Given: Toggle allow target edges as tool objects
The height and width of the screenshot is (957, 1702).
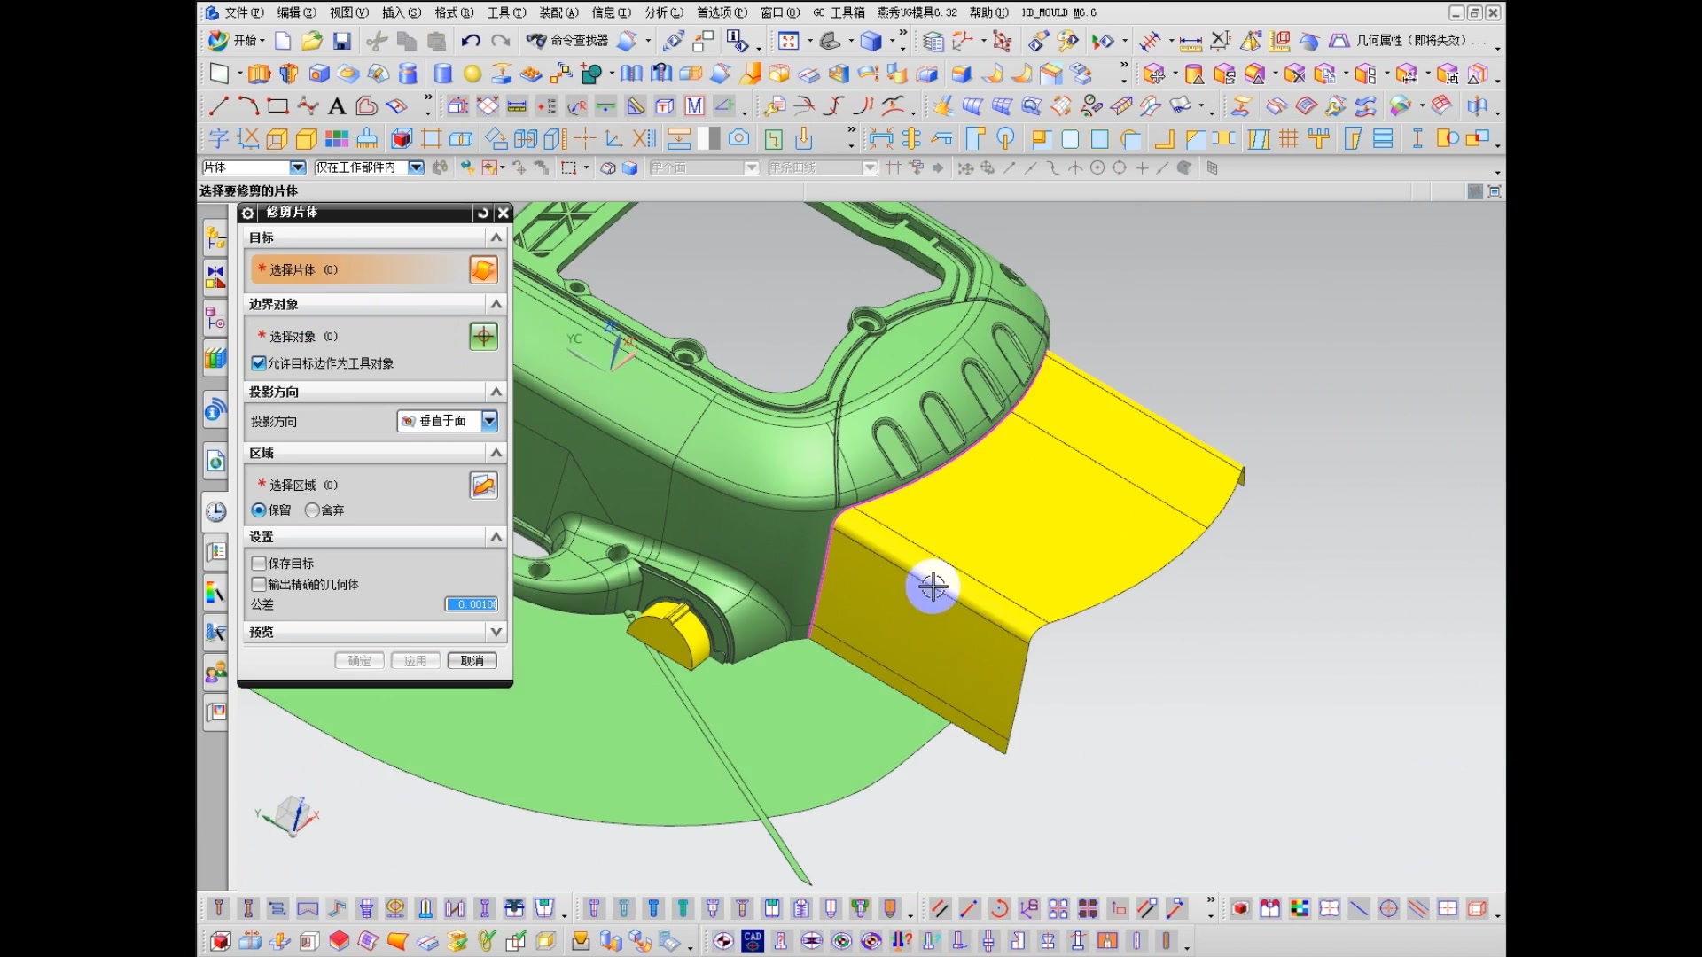Looking at the screenshot, I should point(260,363).
